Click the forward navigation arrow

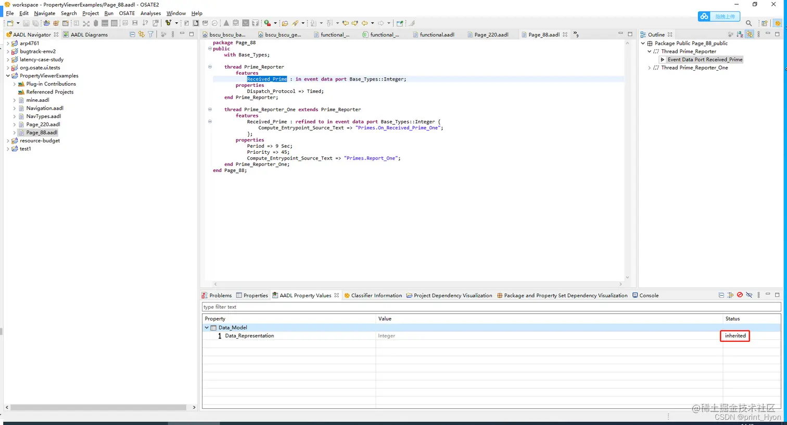click(x=381, y=23)
